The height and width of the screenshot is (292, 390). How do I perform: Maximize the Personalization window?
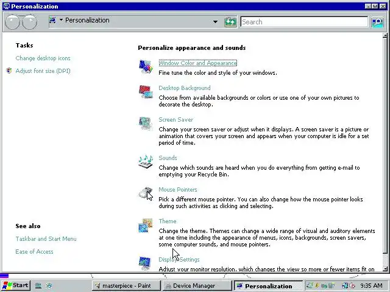tap(375, 6)
